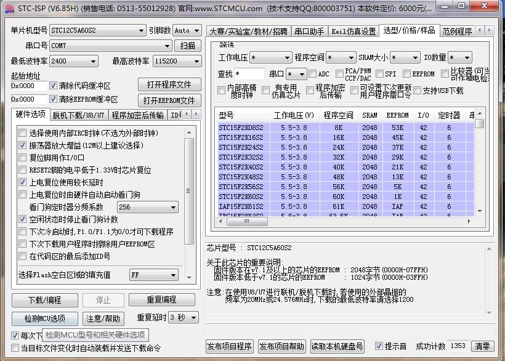Toggle the 提示音 checkbox
The height and width of the screenshot is (361, 505).
pos(379,346)
